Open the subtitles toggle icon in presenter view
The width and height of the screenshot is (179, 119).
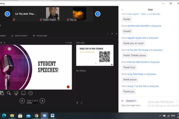coord(23,93)
